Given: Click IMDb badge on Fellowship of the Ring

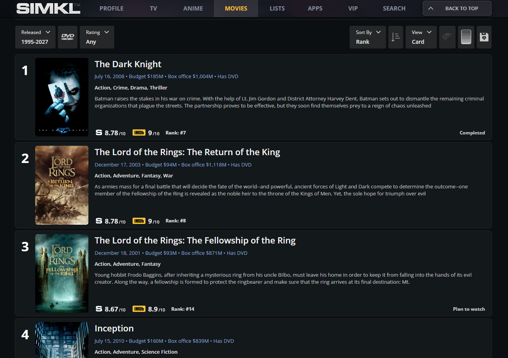Looking at the screenshot, I should pyautogui.click(x=138, y=309).
